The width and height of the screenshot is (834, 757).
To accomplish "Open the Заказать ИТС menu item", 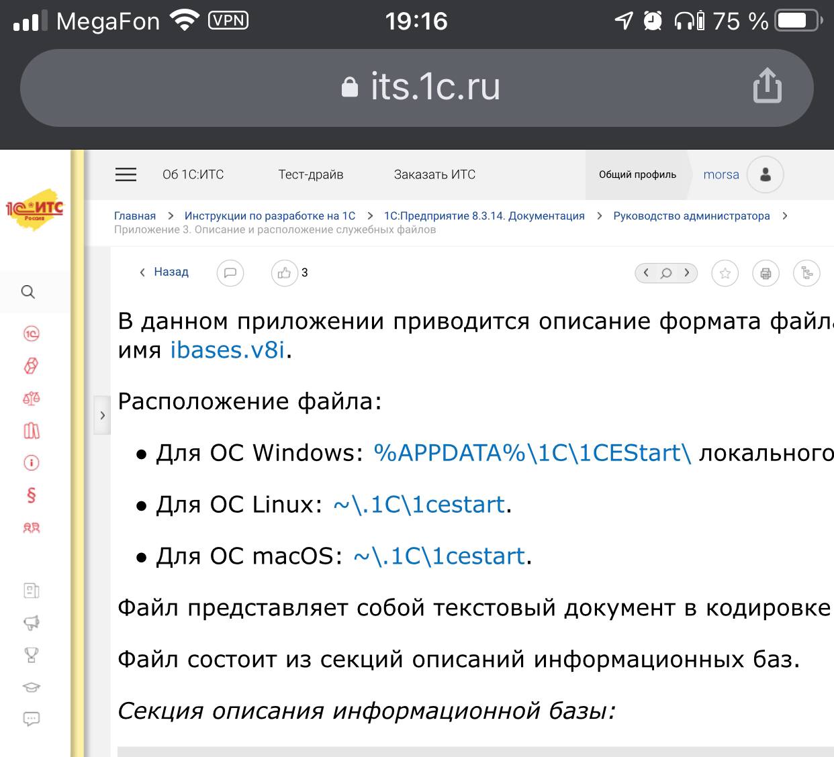I will tap(434, 174).
